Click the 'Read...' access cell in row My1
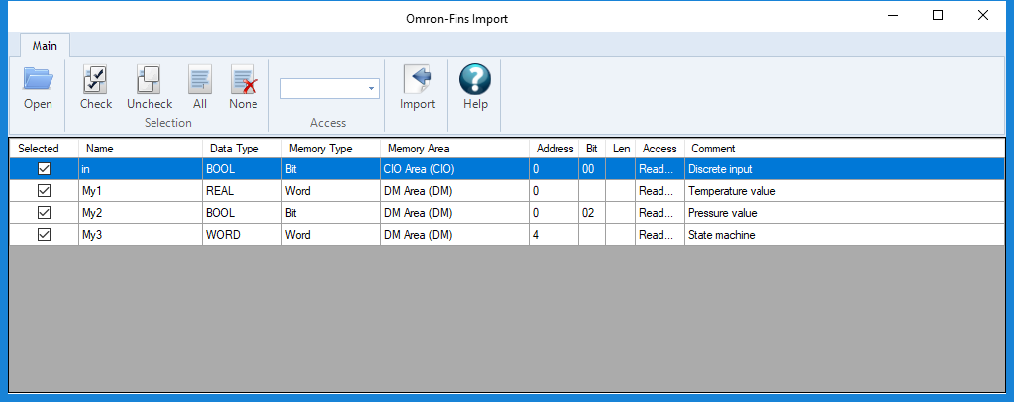Screen dimensions: 1014x402 click(659, 191)
